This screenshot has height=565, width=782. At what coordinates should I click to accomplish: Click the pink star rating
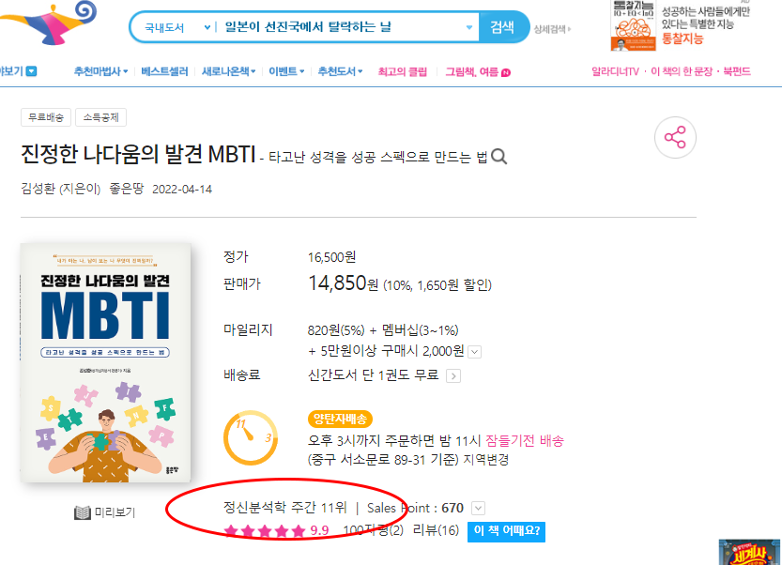click(265, 530)
